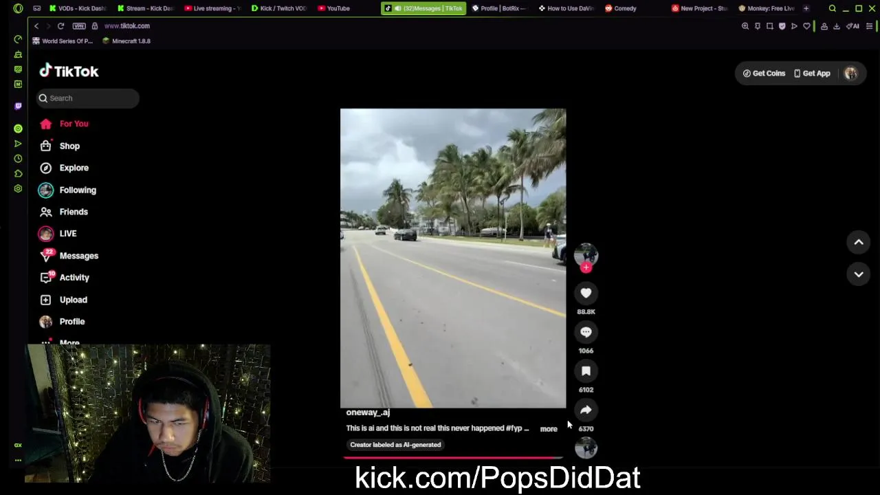Open the account avatar menu

(851, 74)
